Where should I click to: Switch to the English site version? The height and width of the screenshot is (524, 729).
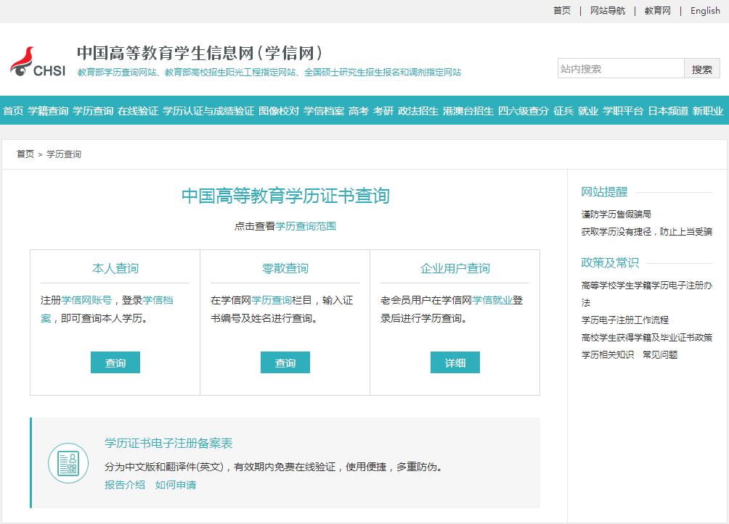tap(705, 11)
